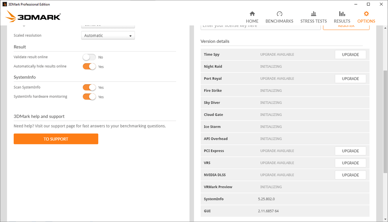
Task: Click the Results chart icon
Action: [342, 14]
